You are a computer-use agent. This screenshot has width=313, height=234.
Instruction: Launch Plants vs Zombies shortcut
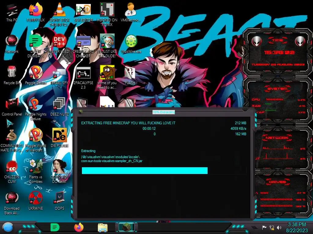35,172
